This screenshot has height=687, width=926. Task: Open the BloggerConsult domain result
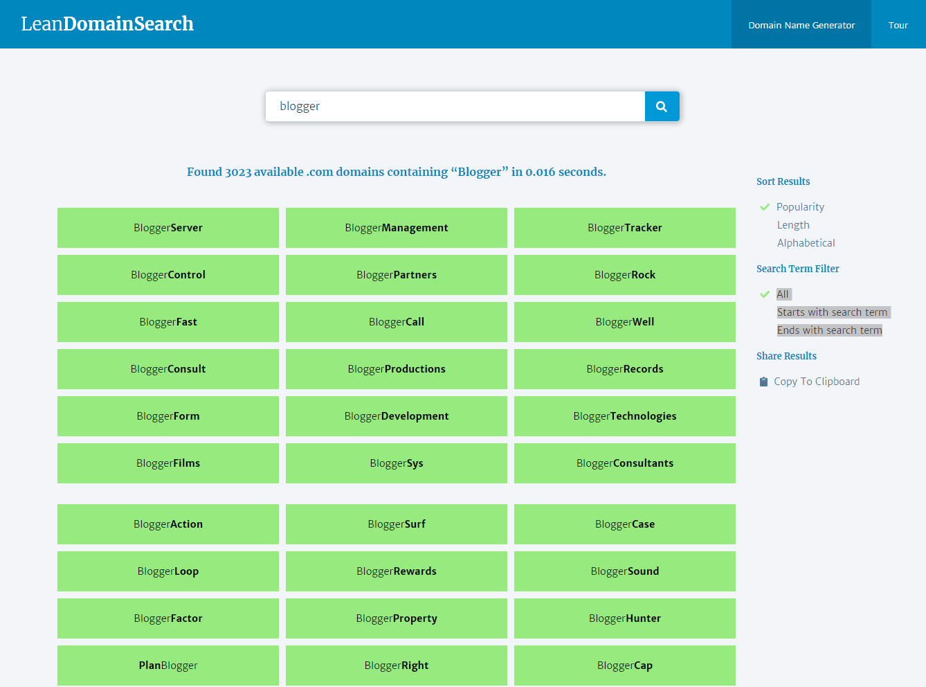168,369
